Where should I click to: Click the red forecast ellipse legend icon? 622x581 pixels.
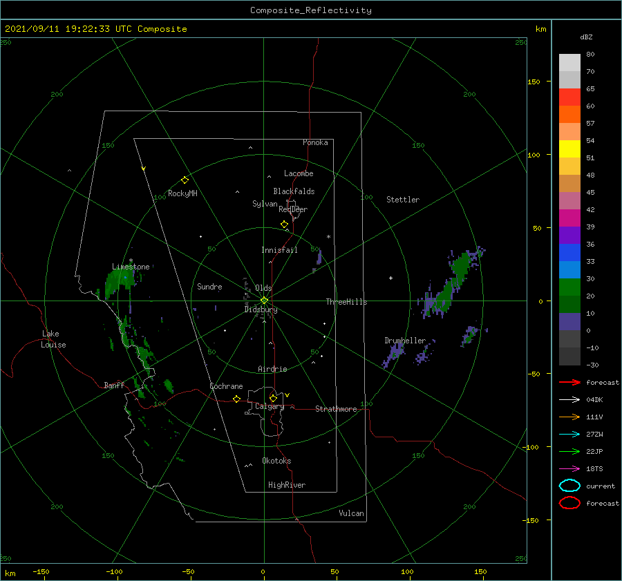[x=569, y=503]
